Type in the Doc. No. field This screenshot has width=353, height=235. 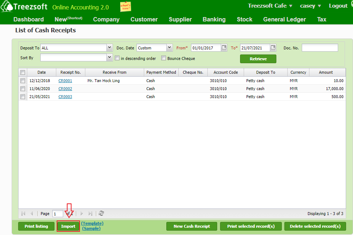tap(320, 47)
